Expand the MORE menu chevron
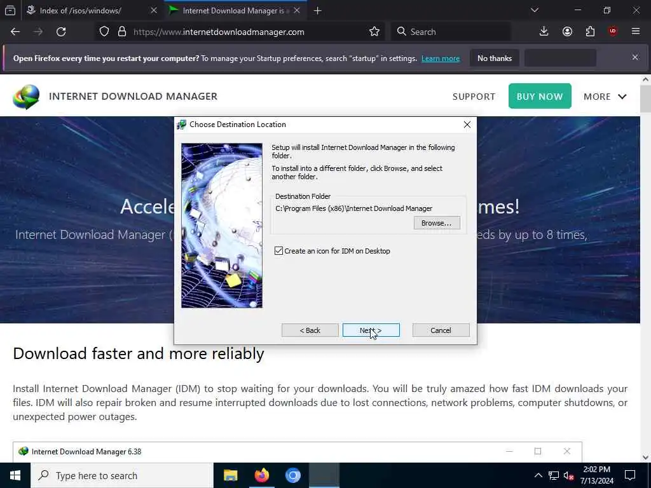This screenshot has width=651, height=488. coord(622,97)
